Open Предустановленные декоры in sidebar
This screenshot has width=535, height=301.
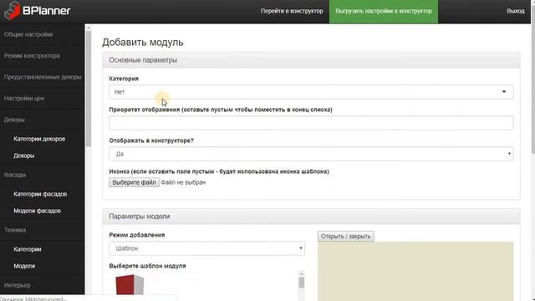pyautogui.click(x=43, y=77)
